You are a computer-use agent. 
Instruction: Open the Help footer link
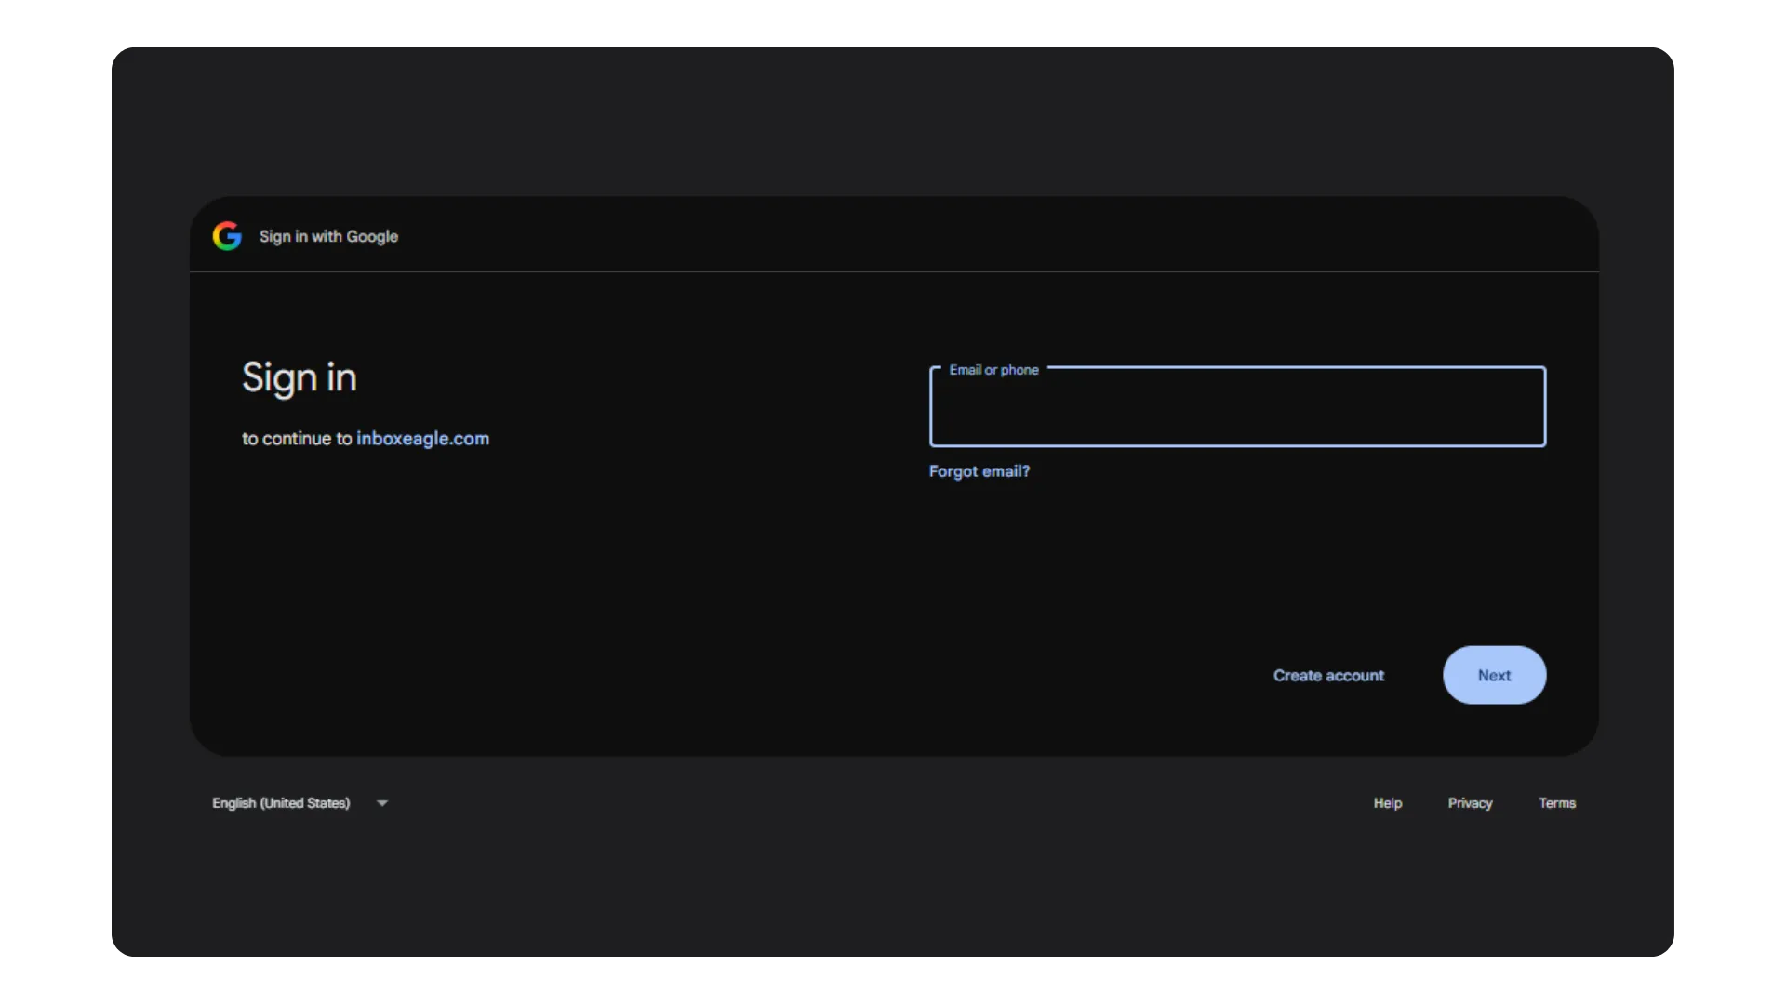(x=1388, y=803)
